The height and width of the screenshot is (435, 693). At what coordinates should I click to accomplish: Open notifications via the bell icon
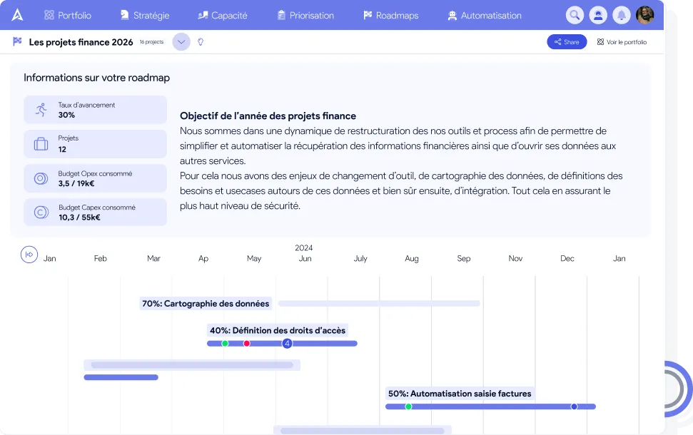coord(622,14)
